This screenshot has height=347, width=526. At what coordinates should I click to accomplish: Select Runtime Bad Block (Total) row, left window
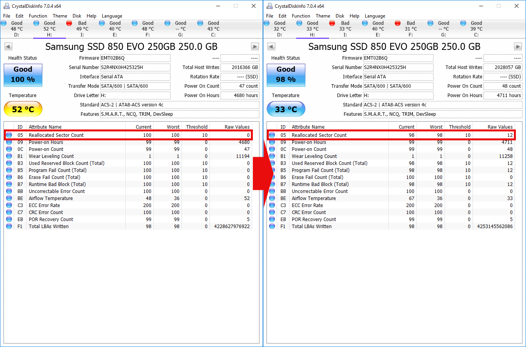pos(128,184)
